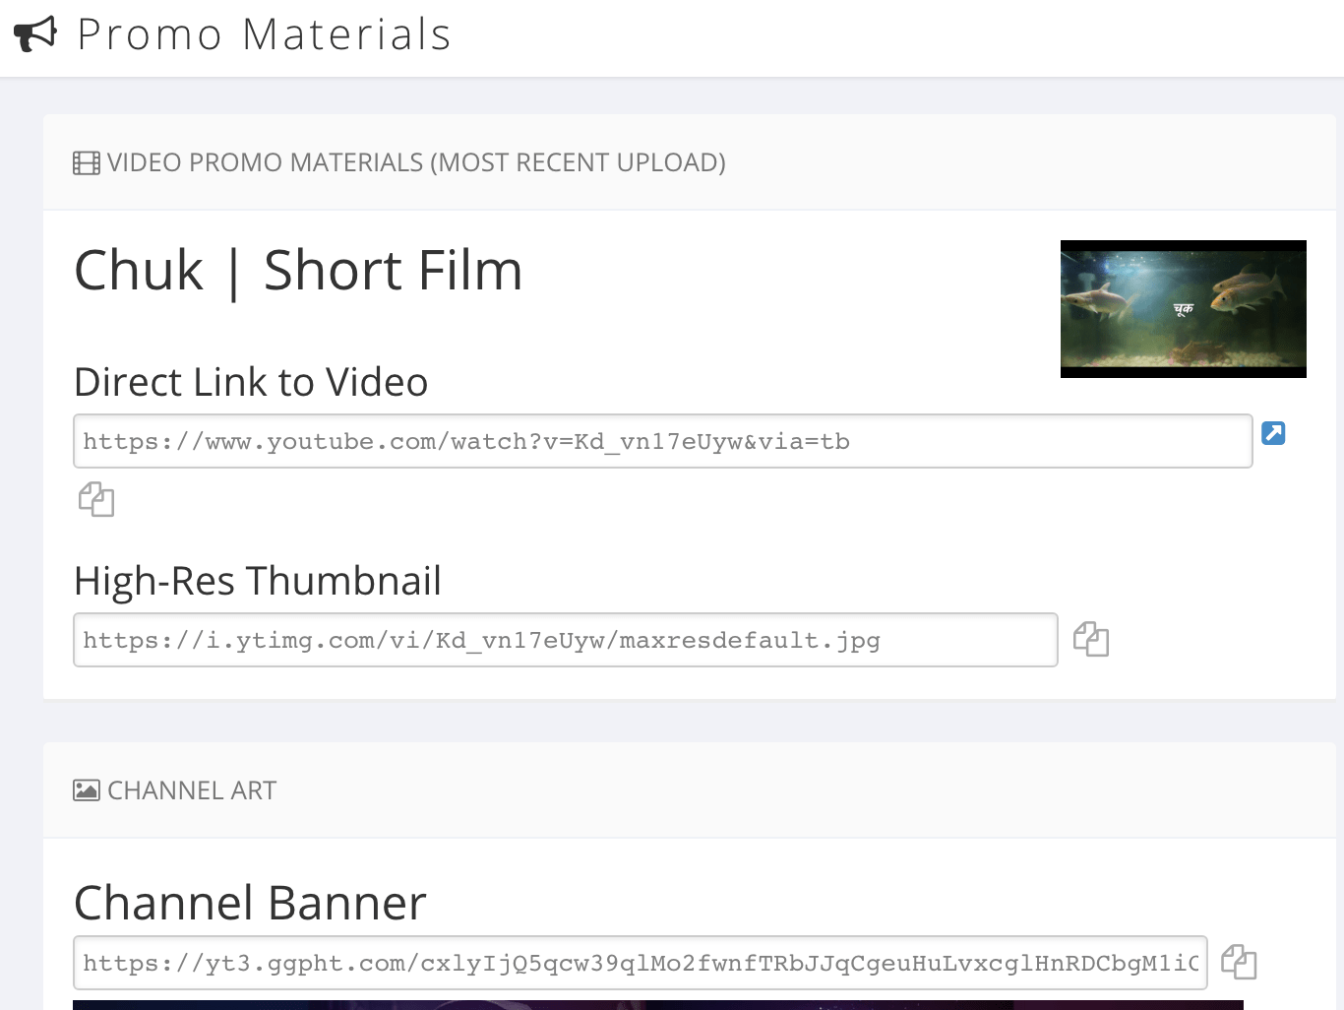Click the Promo Materials page title
The height and width of the screenshot is (1010, 1344).
point(264,34)
